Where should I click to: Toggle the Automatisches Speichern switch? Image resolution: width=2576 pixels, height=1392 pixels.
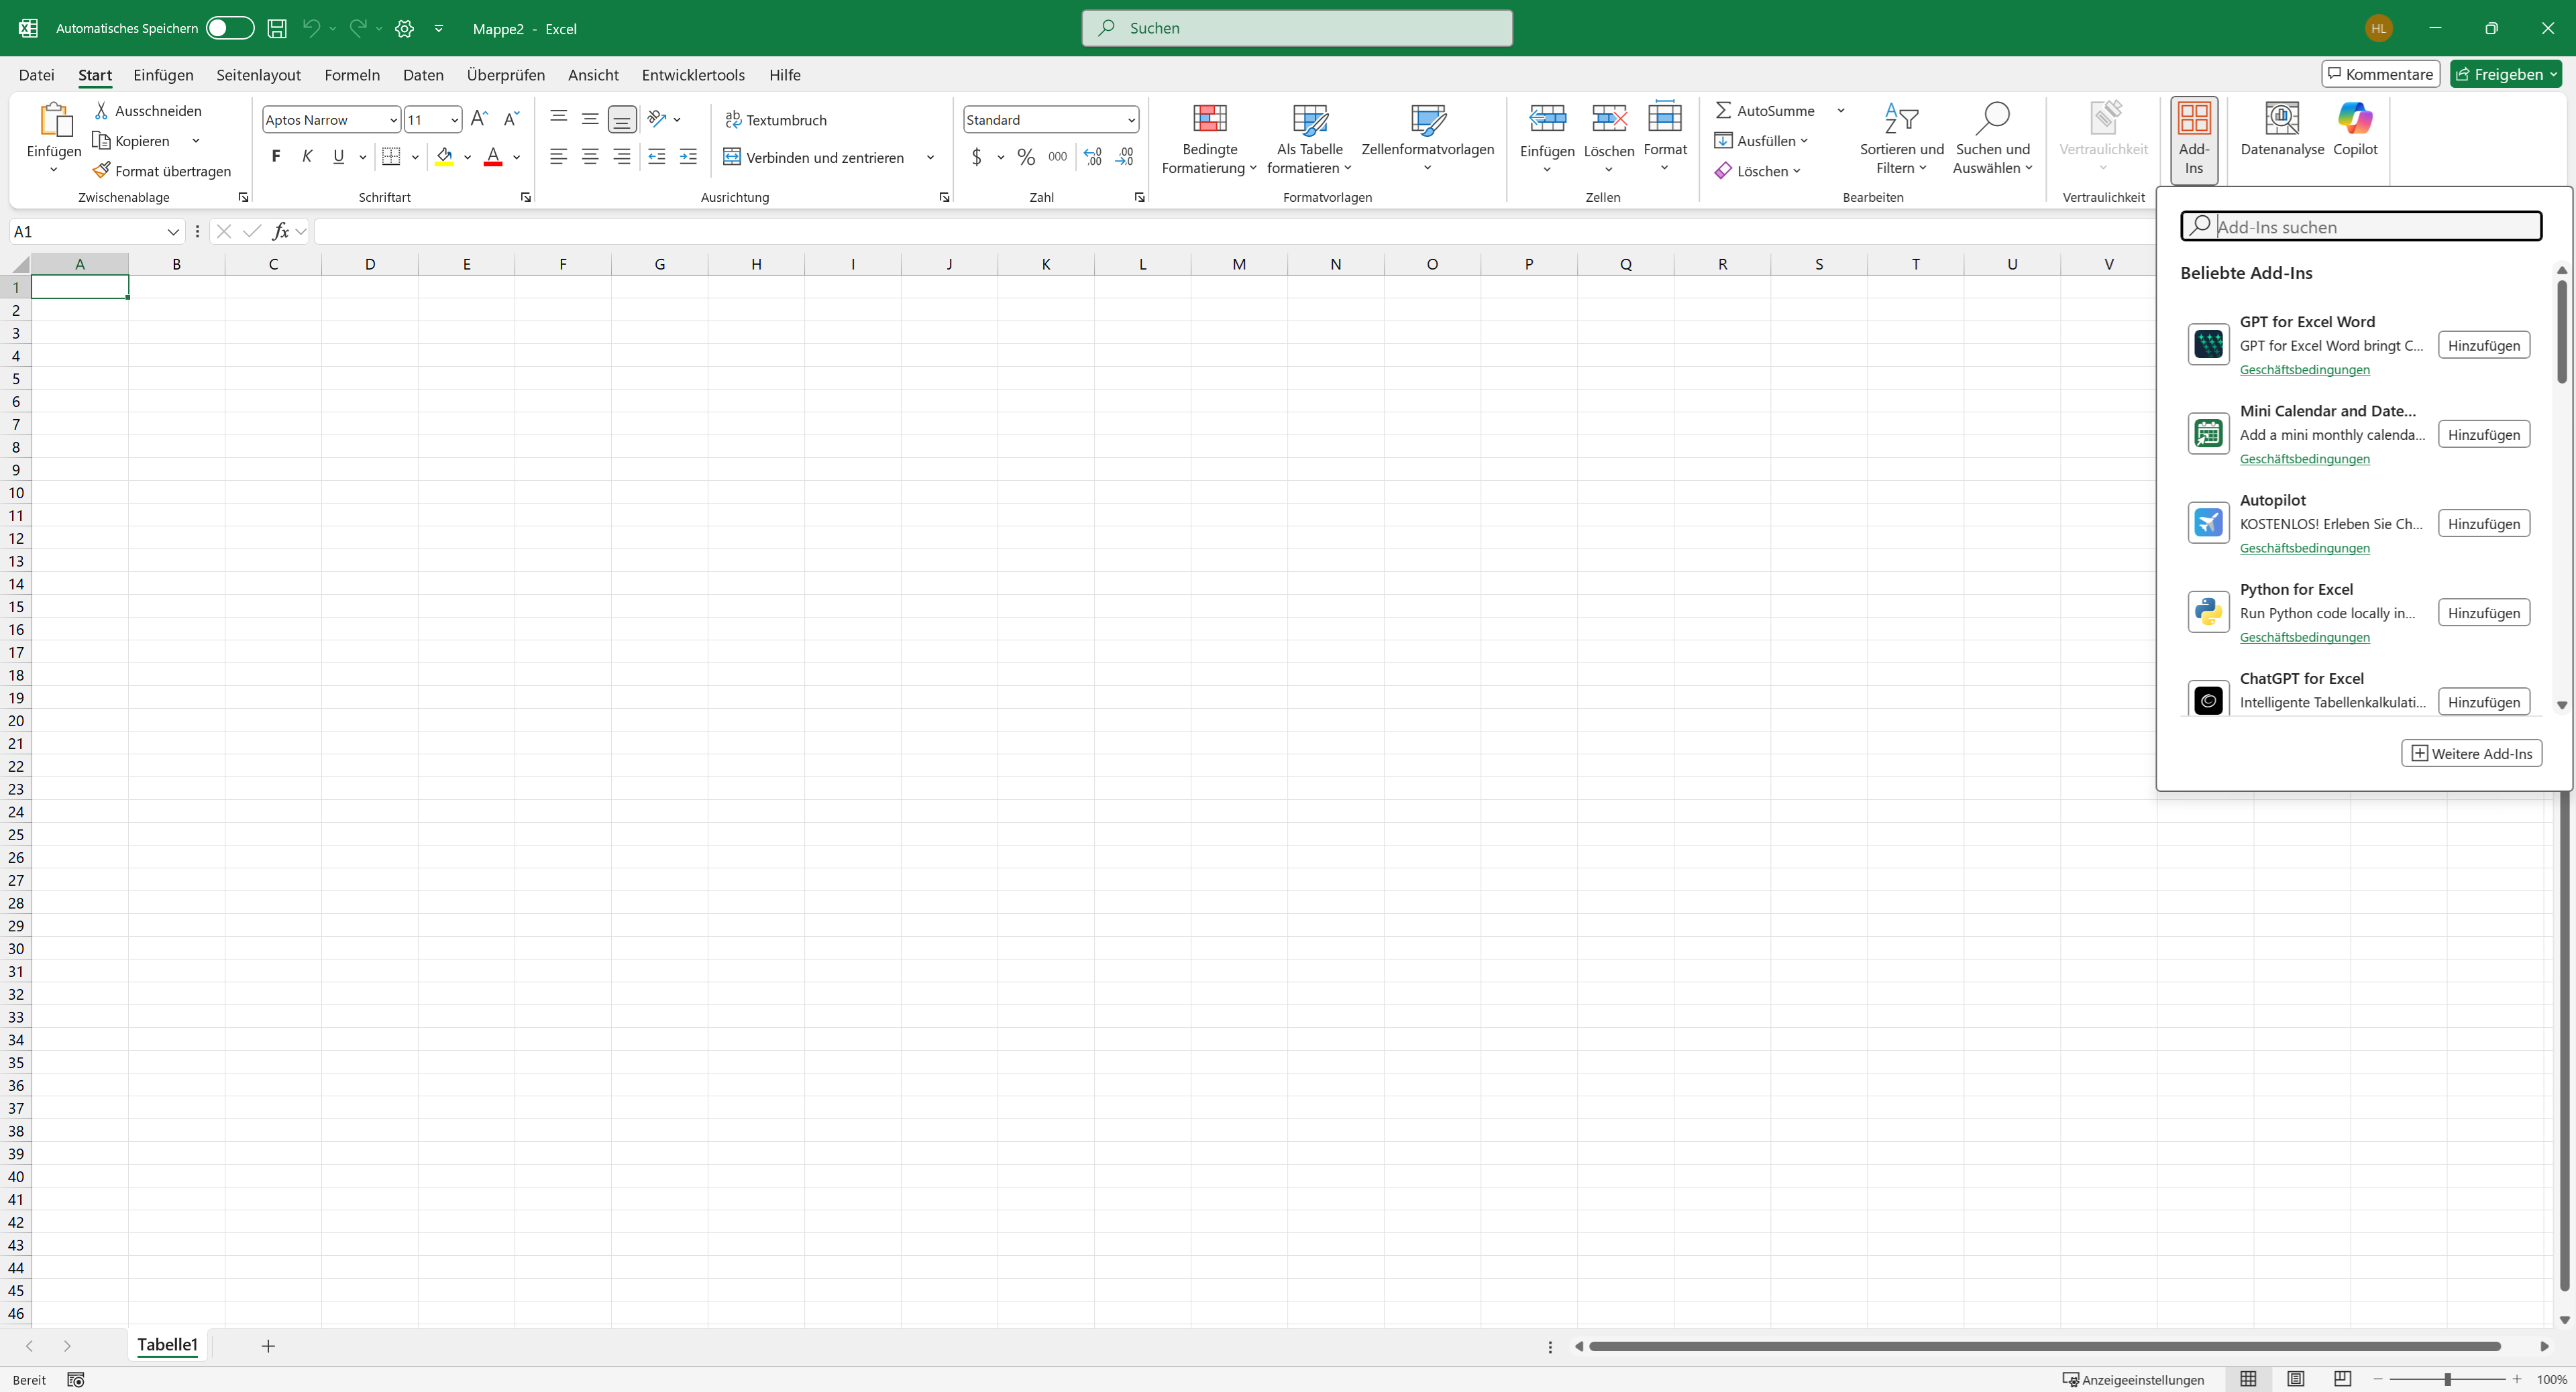[x=229, y=28]
